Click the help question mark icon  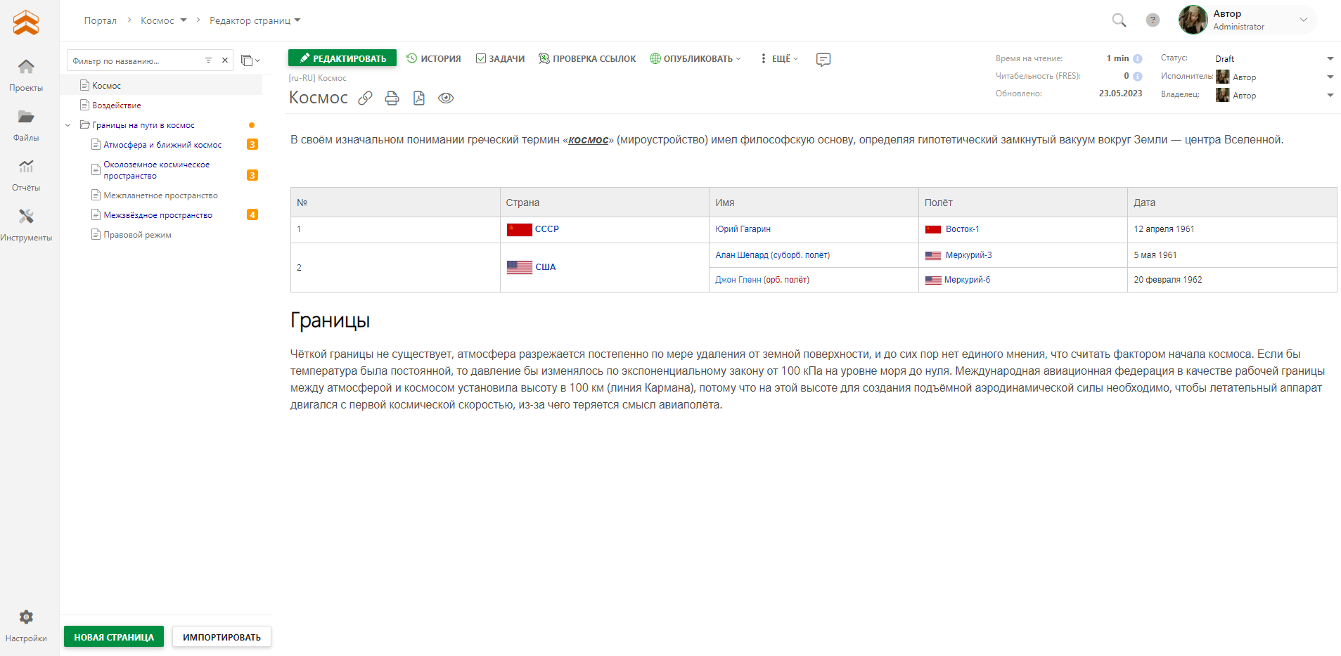tap(1153, 20)
